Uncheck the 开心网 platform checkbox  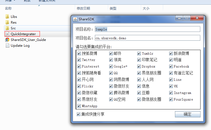79,80
